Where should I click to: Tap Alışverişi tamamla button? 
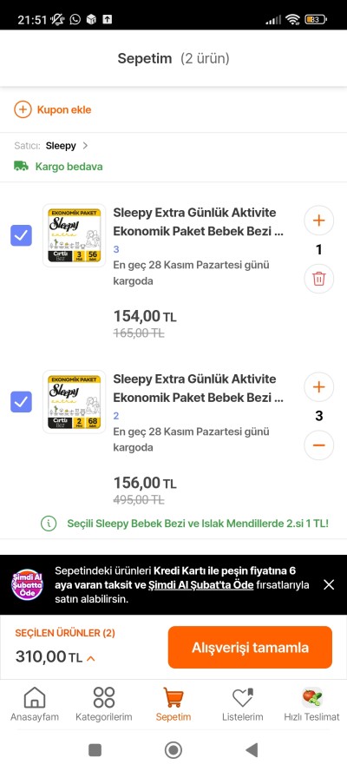pos(250,647)
